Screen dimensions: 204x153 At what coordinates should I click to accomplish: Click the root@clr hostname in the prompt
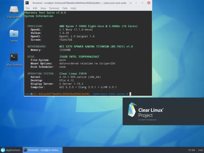(57, 94)
